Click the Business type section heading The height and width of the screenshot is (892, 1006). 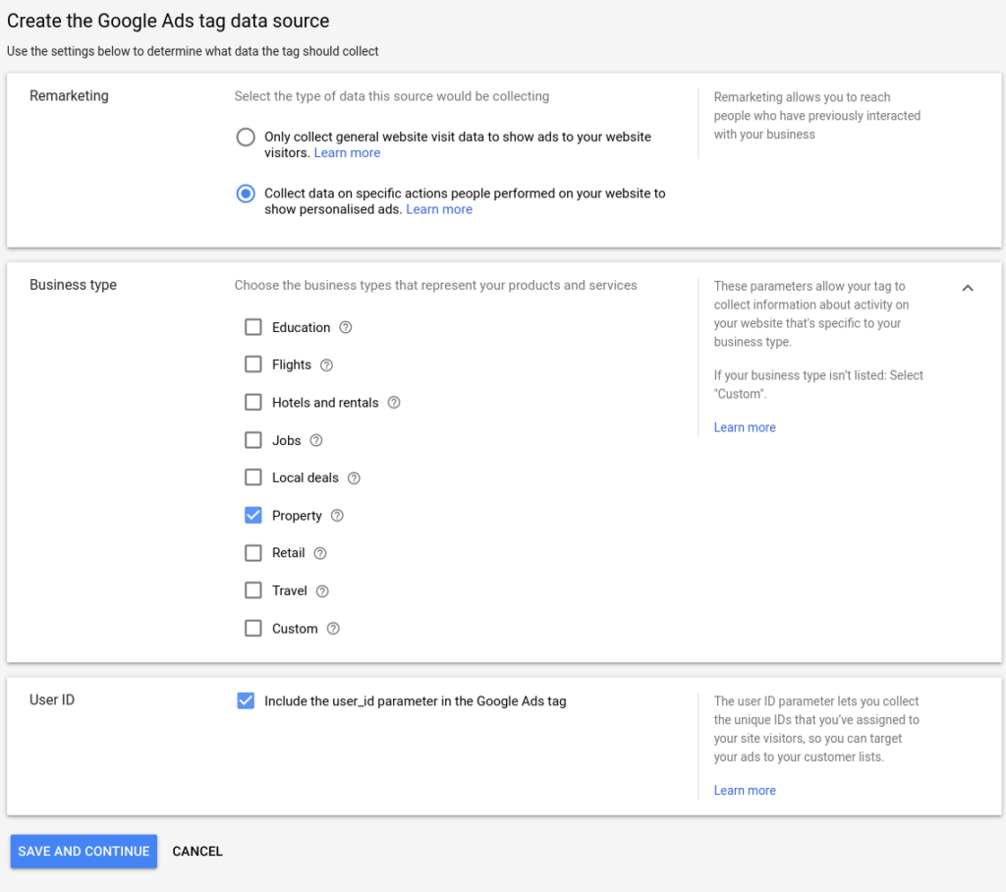(x=73, y=285)
